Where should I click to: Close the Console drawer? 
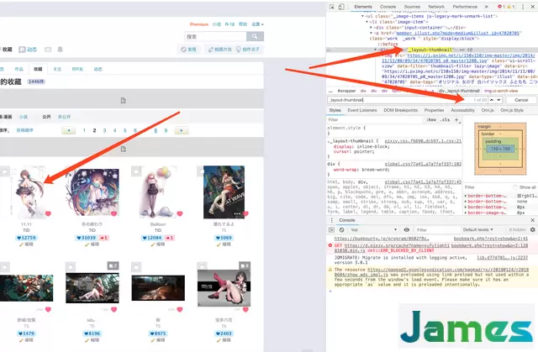pos(532,220)
